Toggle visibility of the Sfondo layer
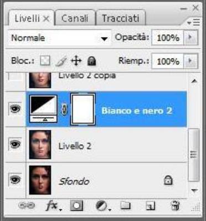Screen dimensions: 206x221 (15, 179)
